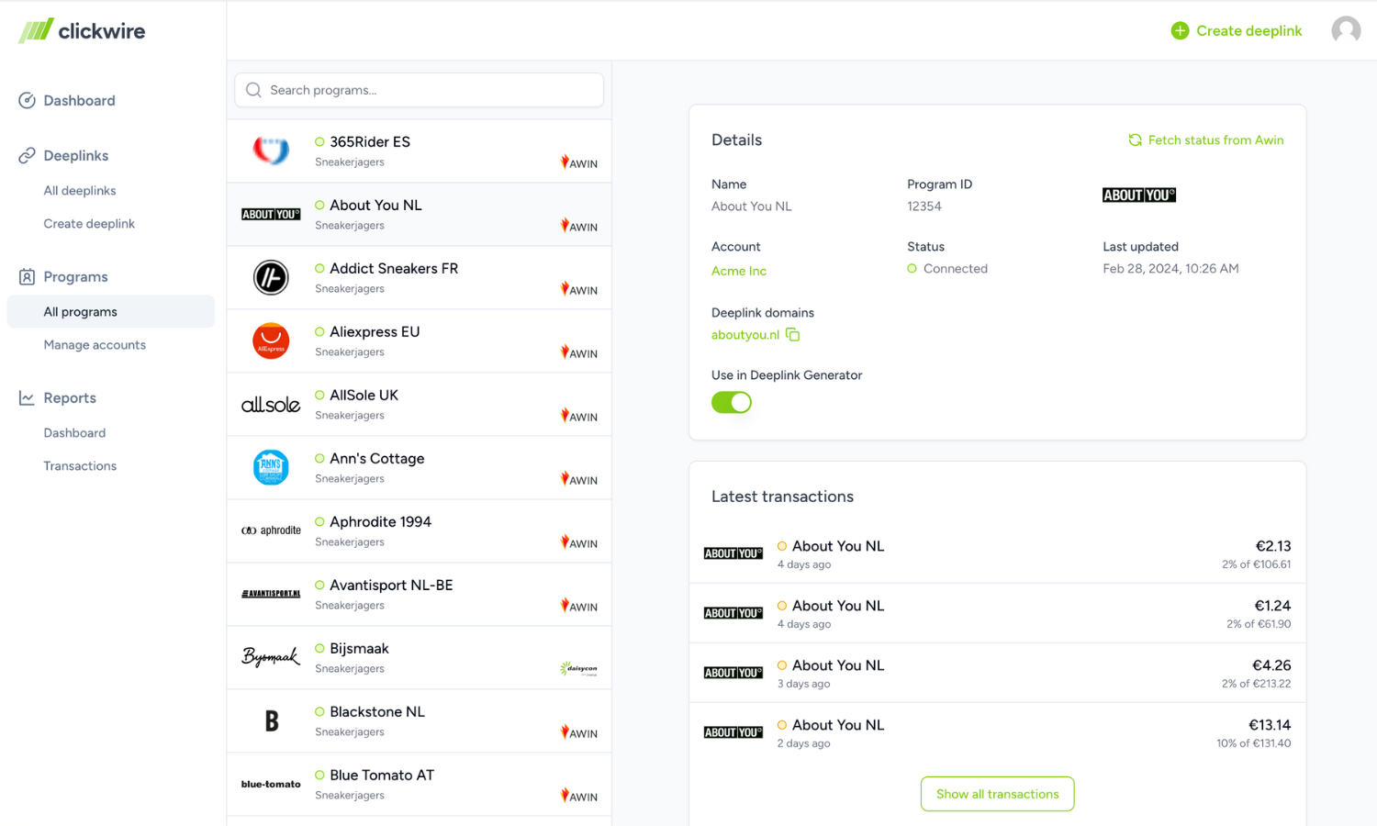Select Bijsmaak program

pos(420,658)
